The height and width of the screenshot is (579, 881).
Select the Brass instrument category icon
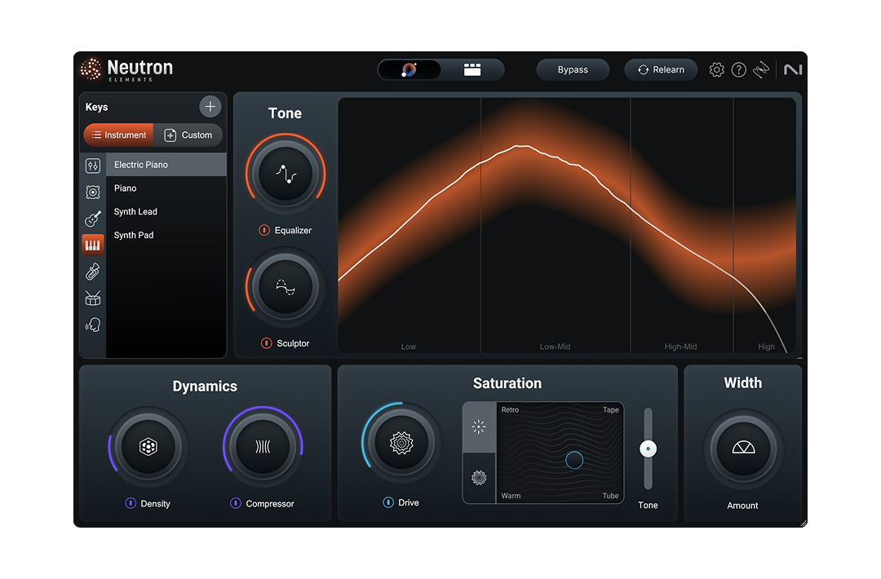(92, 271)
